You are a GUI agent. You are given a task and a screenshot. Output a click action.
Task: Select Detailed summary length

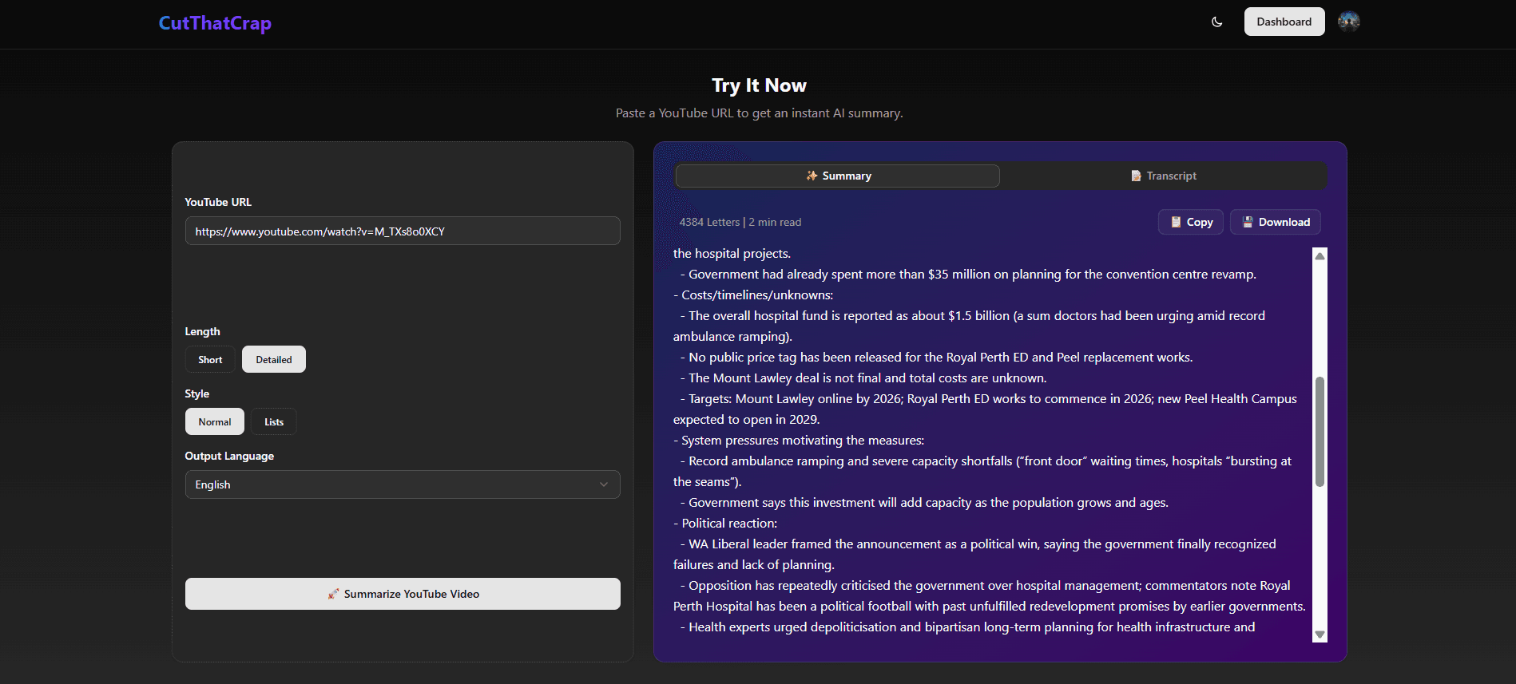273,359
